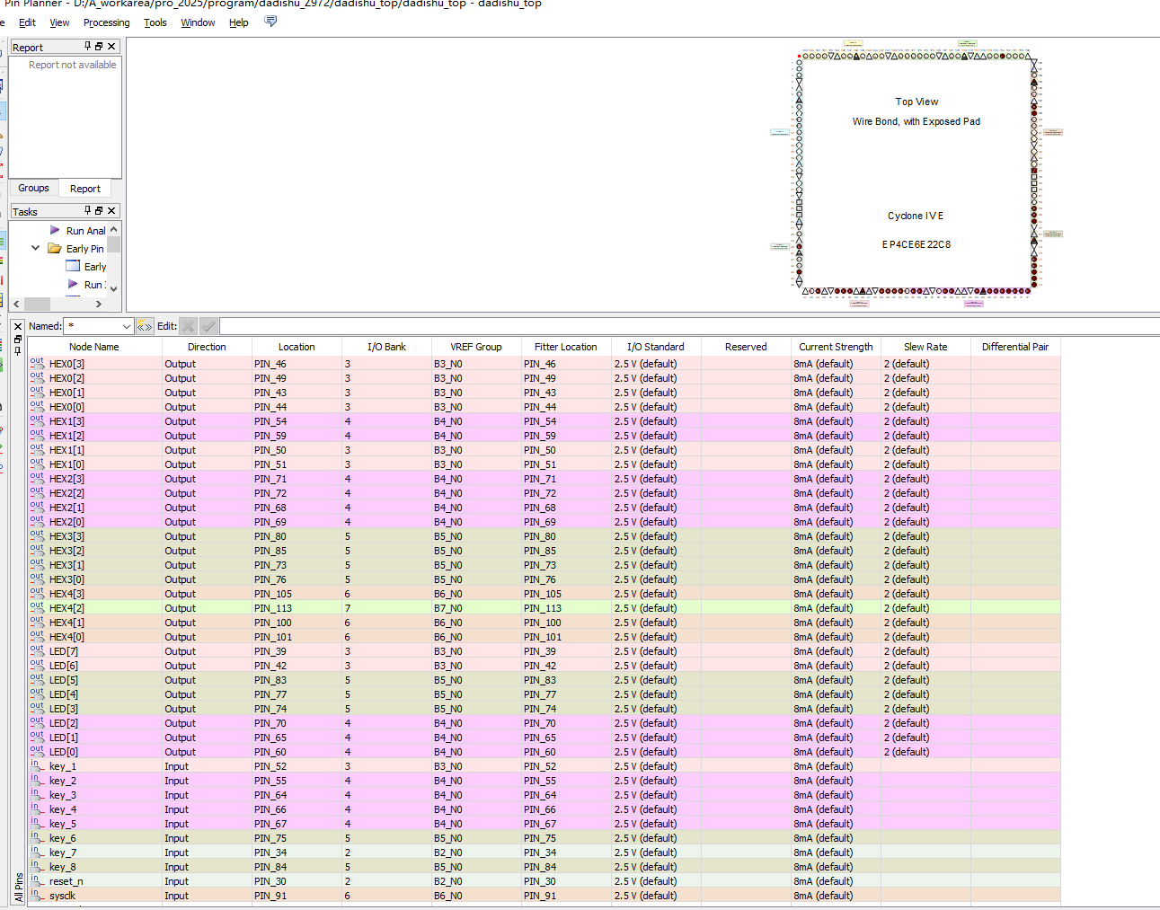This screenshot has width=1160, height=910.
Task: Select PIN_113 location cell of HEX4[2]
Action: [x=297, y=608]
